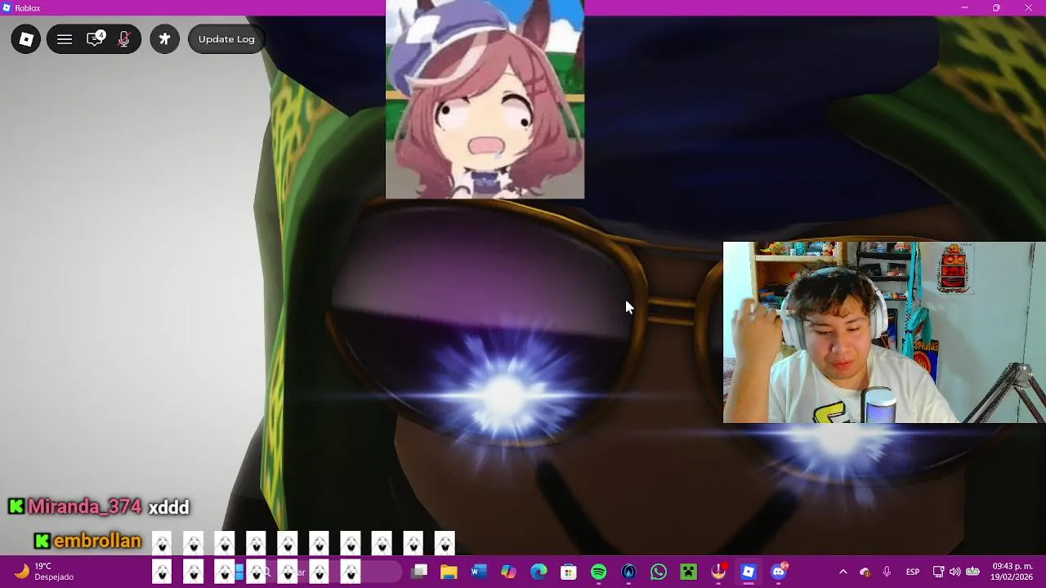Image resolution: width=1046 pixels, height=588 pixels.
Task: Open network settings tray icon
Action: click(938, 572)
